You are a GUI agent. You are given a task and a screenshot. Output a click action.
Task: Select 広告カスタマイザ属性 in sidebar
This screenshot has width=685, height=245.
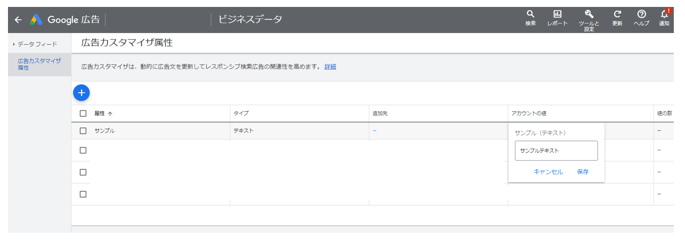39,64
